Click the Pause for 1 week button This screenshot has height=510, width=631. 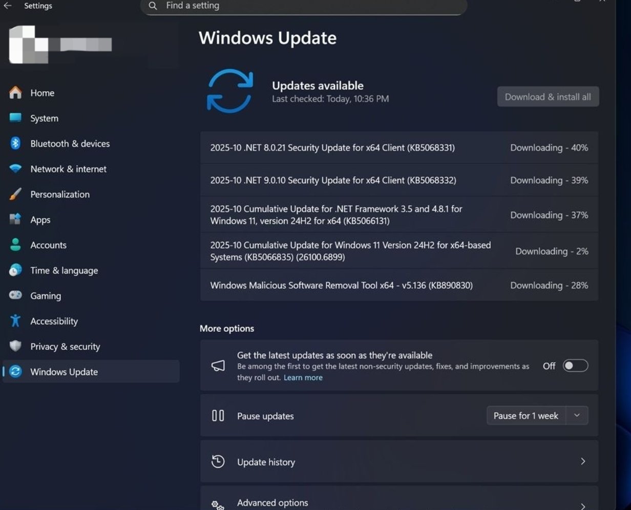coord(526,415)
